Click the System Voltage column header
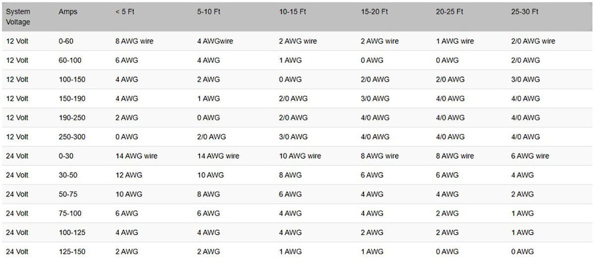The image size is (595, 266). [18, 16]
